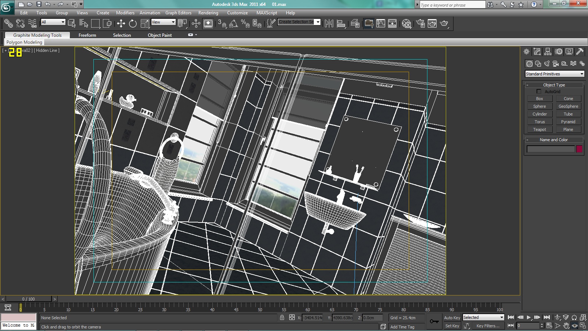Open Render Setup dialog

(x=420, y=24)
